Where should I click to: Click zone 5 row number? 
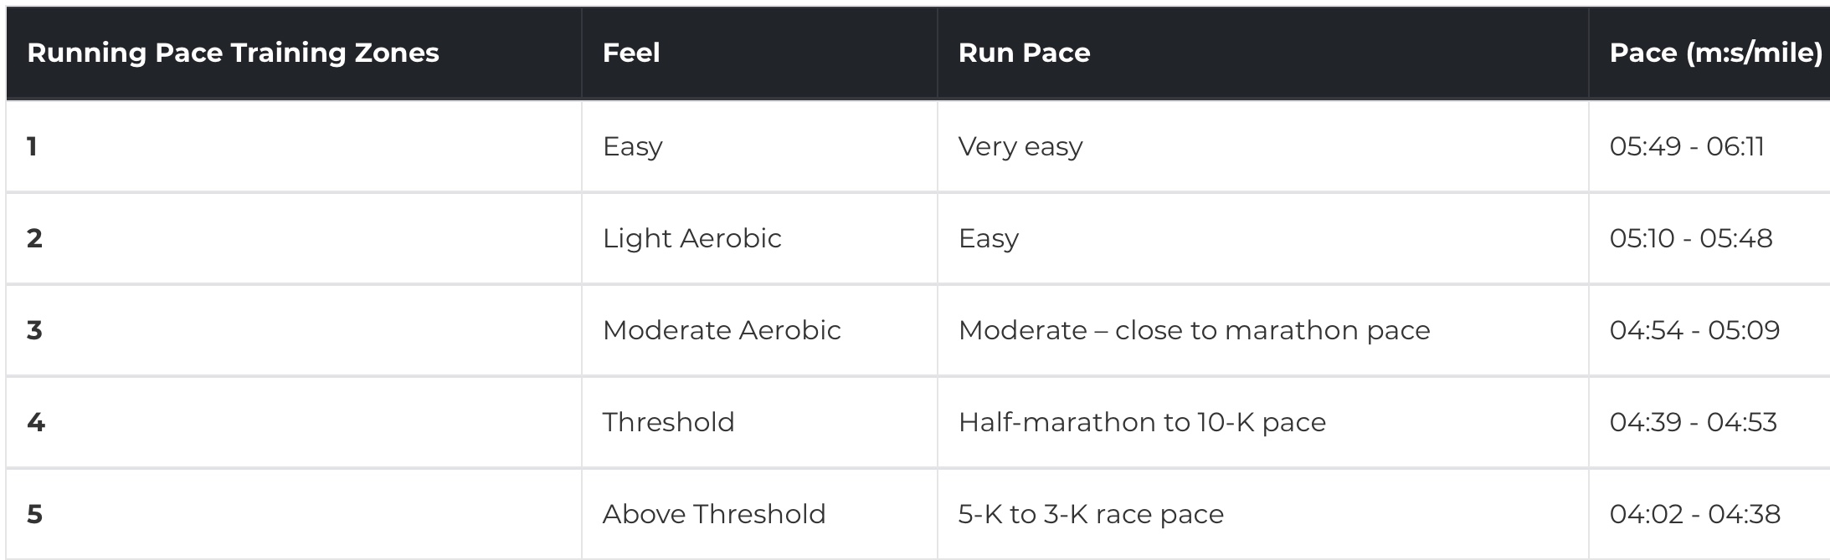pyautogui.click(x=34, y=514)
